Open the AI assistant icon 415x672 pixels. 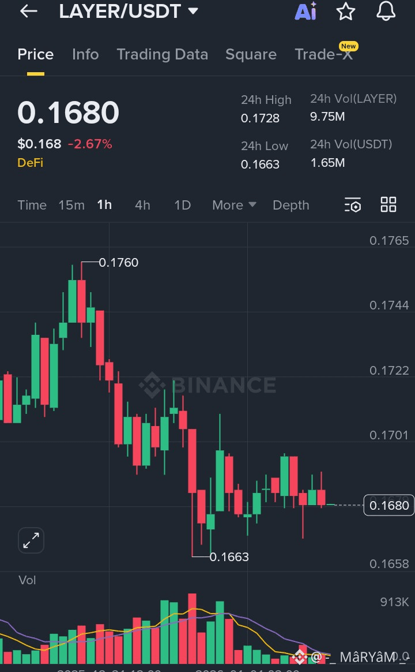(305, 11)
